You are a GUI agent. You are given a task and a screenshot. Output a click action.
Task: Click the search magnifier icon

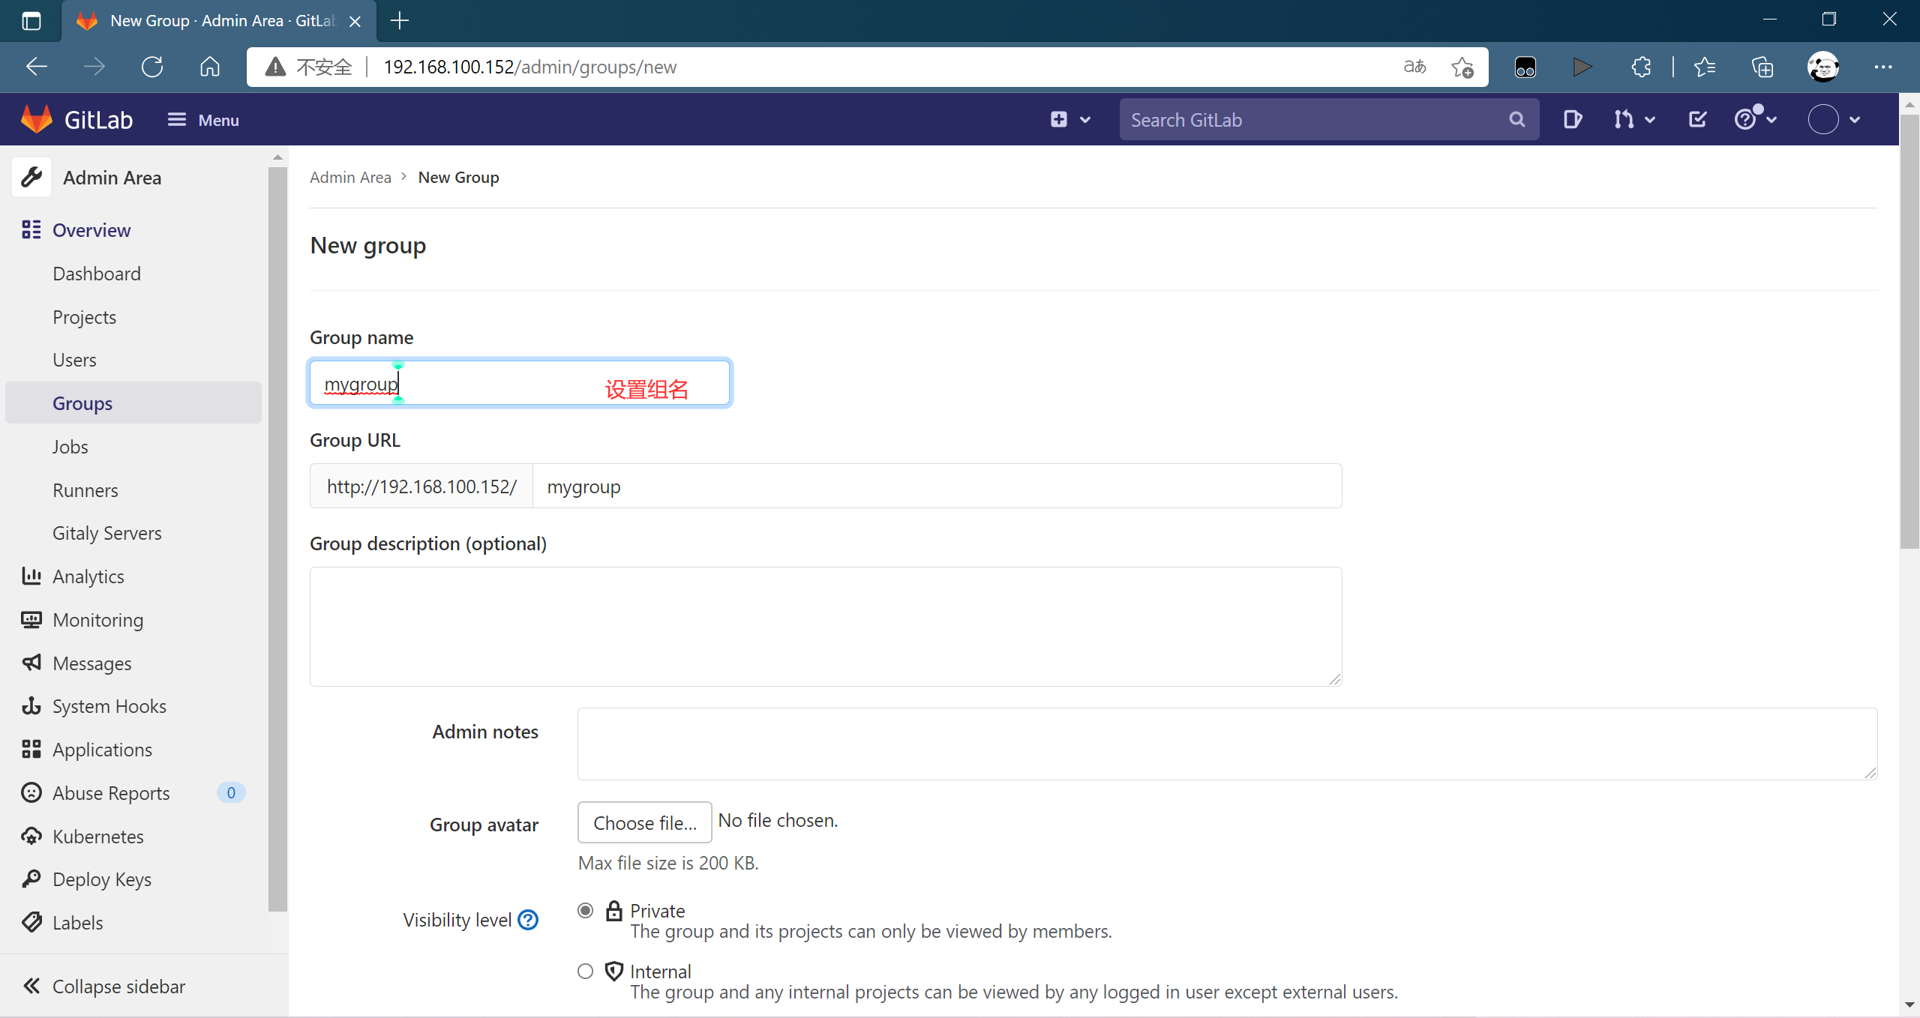pyautogui.click(x=1516, y=120)
